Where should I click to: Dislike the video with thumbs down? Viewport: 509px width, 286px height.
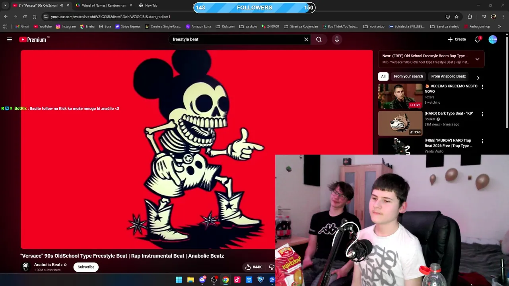(272, 267)
